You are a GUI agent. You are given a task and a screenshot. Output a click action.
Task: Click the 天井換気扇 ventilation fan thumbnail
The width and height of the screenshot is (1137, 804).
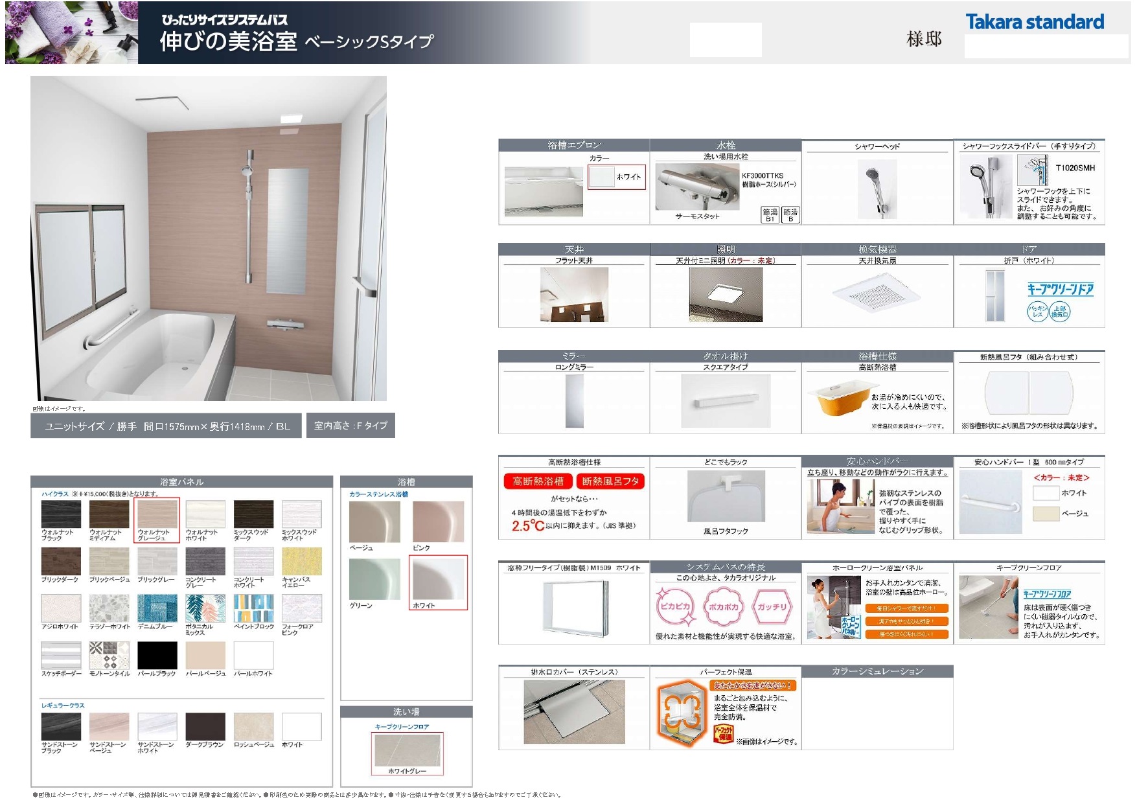click(877, 295)
